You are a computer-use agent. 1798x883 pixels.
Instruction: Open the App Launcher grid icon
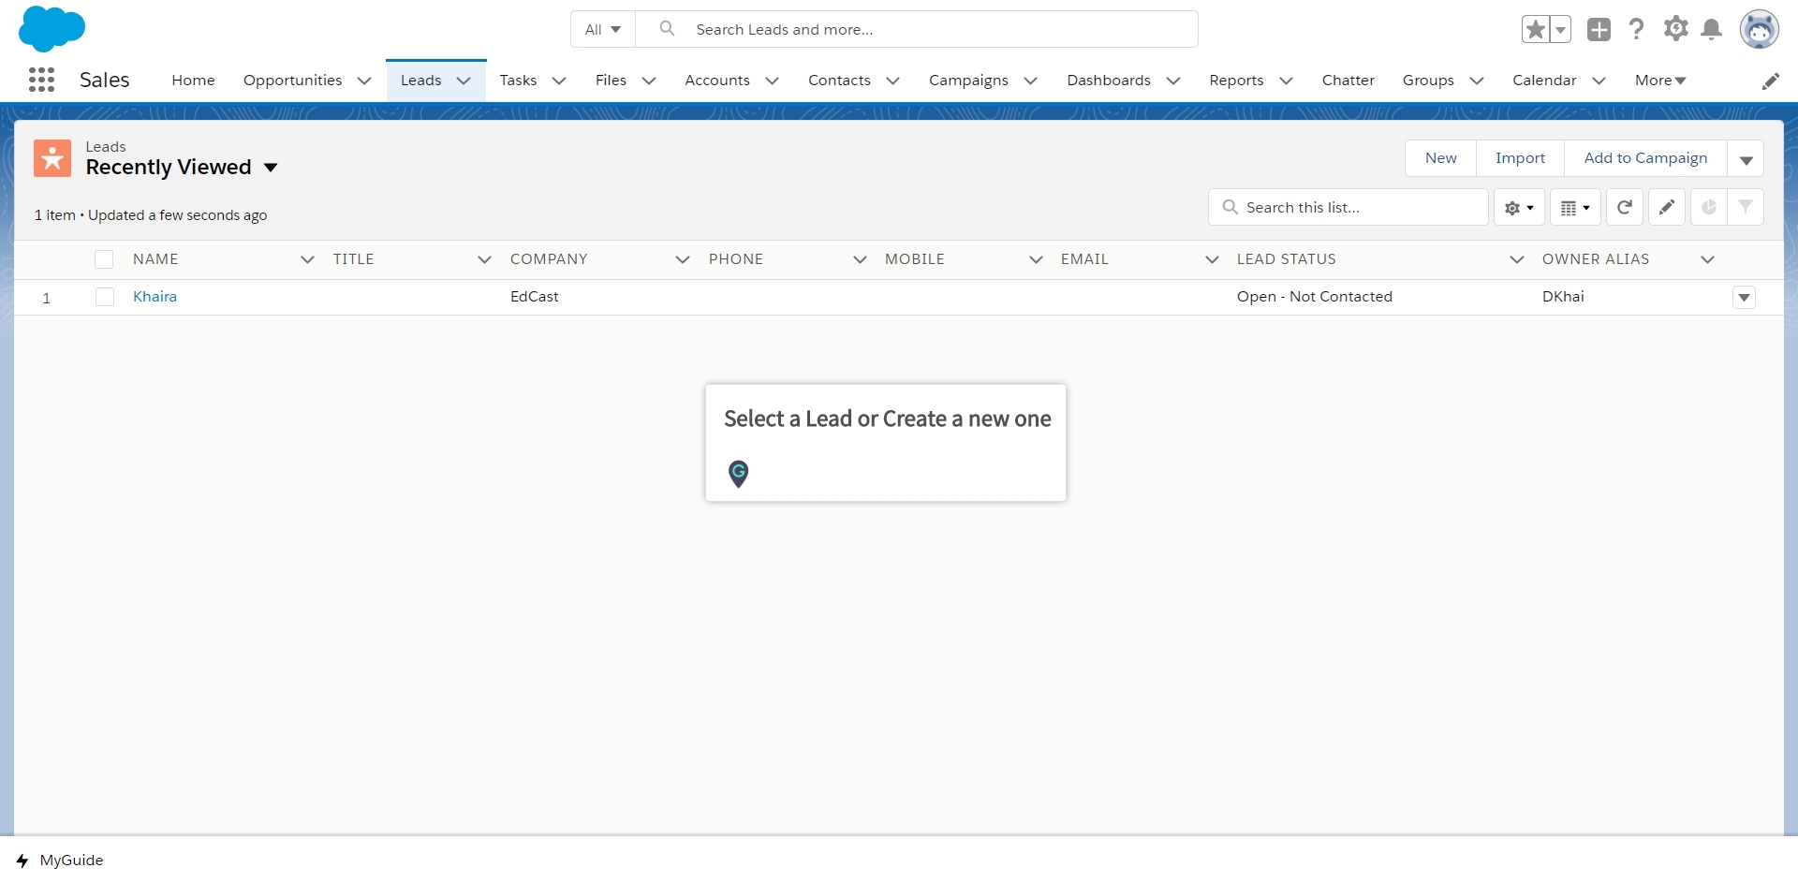(41, 80)
